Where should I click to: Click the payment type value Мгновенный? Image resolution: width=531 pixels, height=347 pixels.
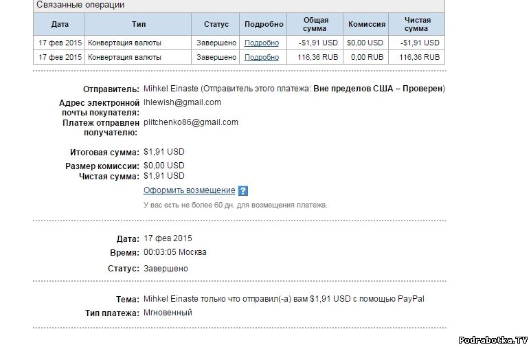coord(168,313)
